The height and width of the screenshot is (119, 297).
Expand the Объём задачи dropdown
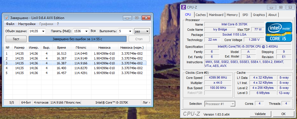(43, 31)
